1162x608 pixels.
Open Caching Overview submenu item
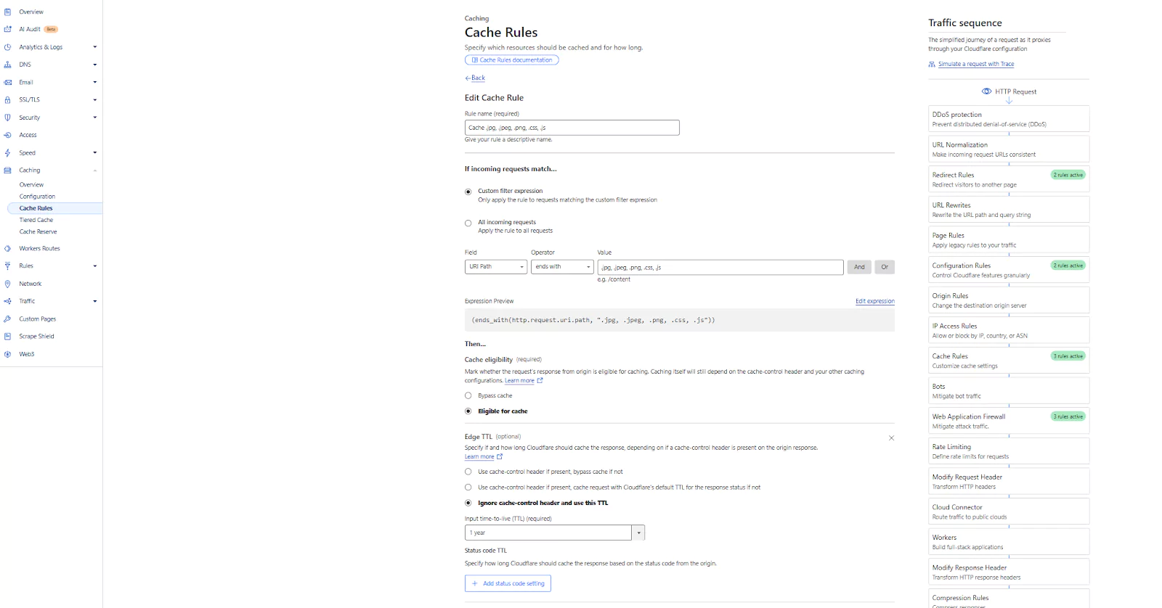pyautogui.click(x=31, y=185)
